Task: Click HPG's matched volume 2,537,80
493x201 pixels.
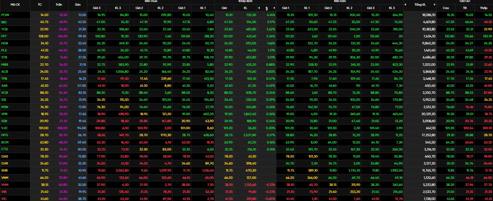Action: (250, 135)
